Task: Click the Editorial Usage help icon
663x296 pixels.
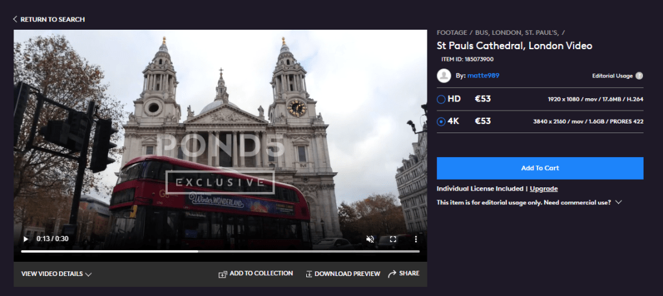Action: [639, 76]
